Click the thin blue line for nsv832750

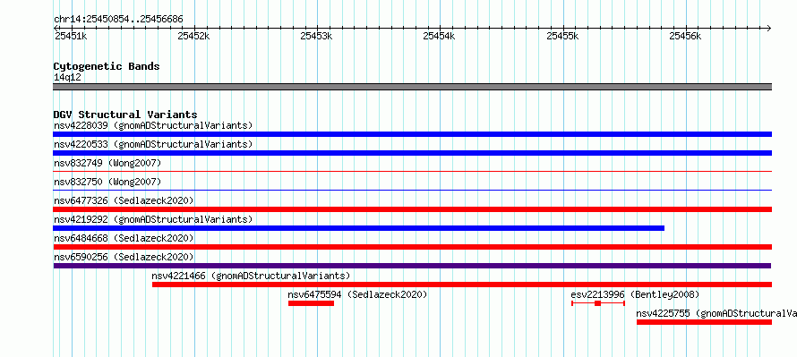point(412,191)
